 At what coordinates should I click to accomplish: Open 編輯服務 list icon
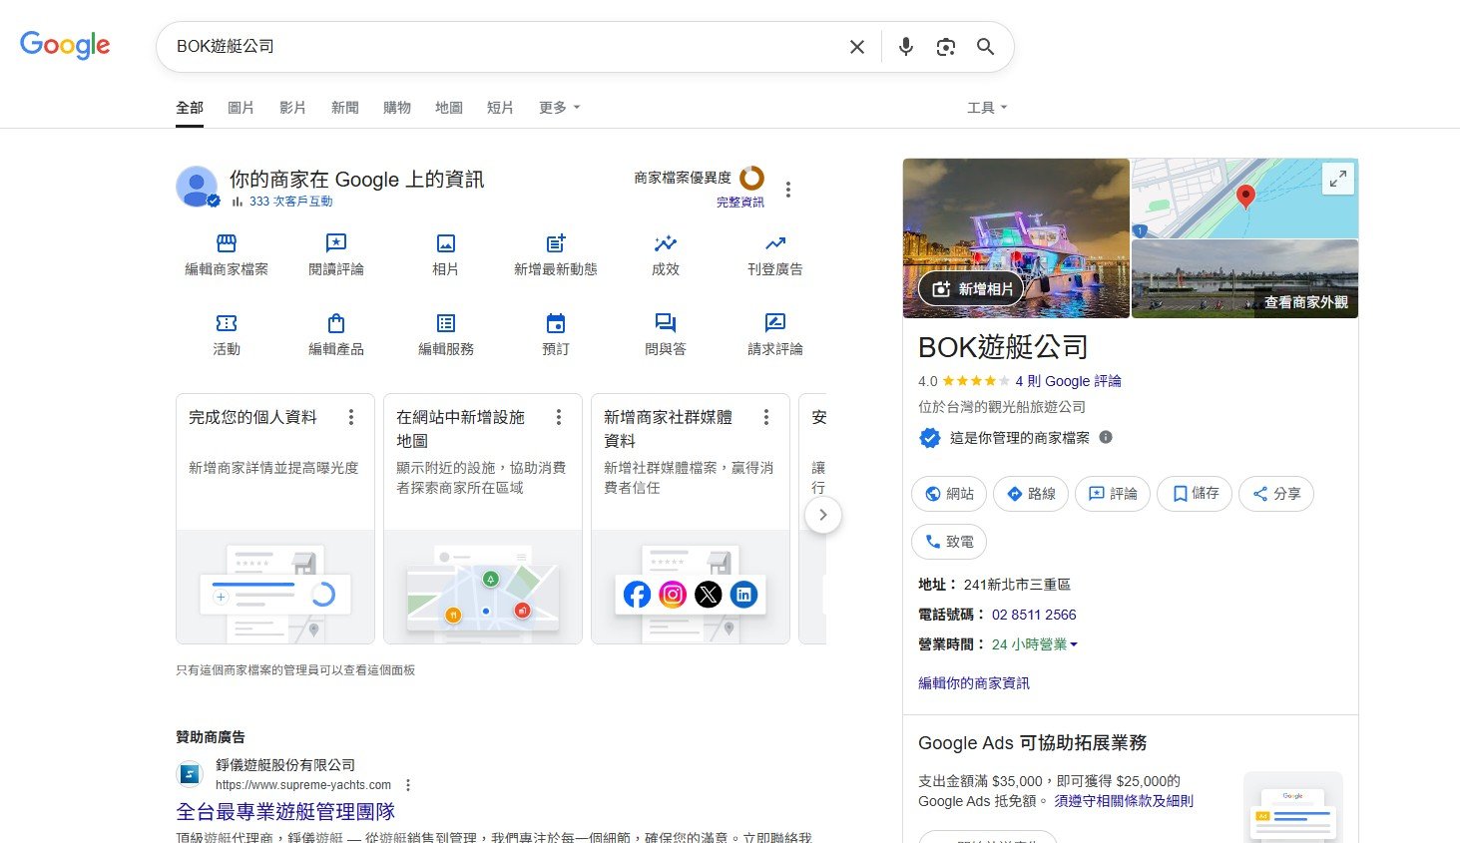coord(446,323)
